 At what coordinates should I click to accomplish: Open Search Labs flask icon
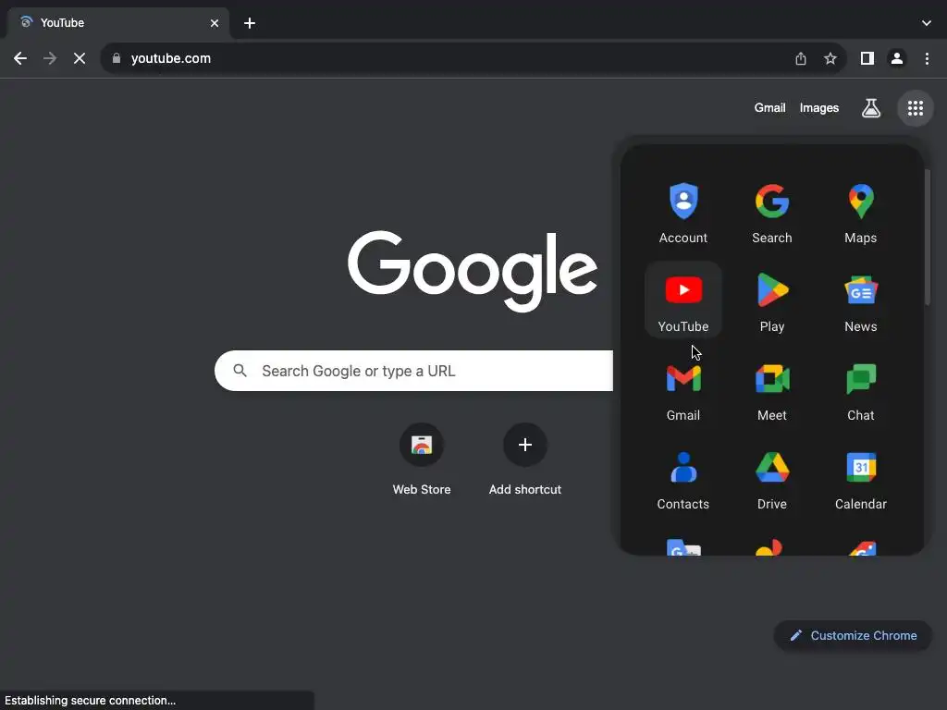pos(871,108)
